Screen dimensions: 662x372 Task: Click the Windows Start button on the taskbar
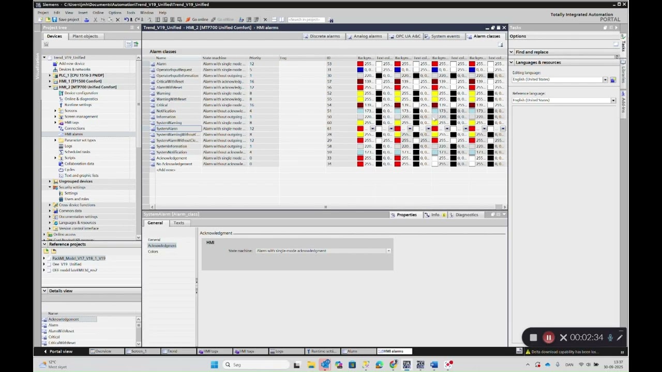coord(214,365)
